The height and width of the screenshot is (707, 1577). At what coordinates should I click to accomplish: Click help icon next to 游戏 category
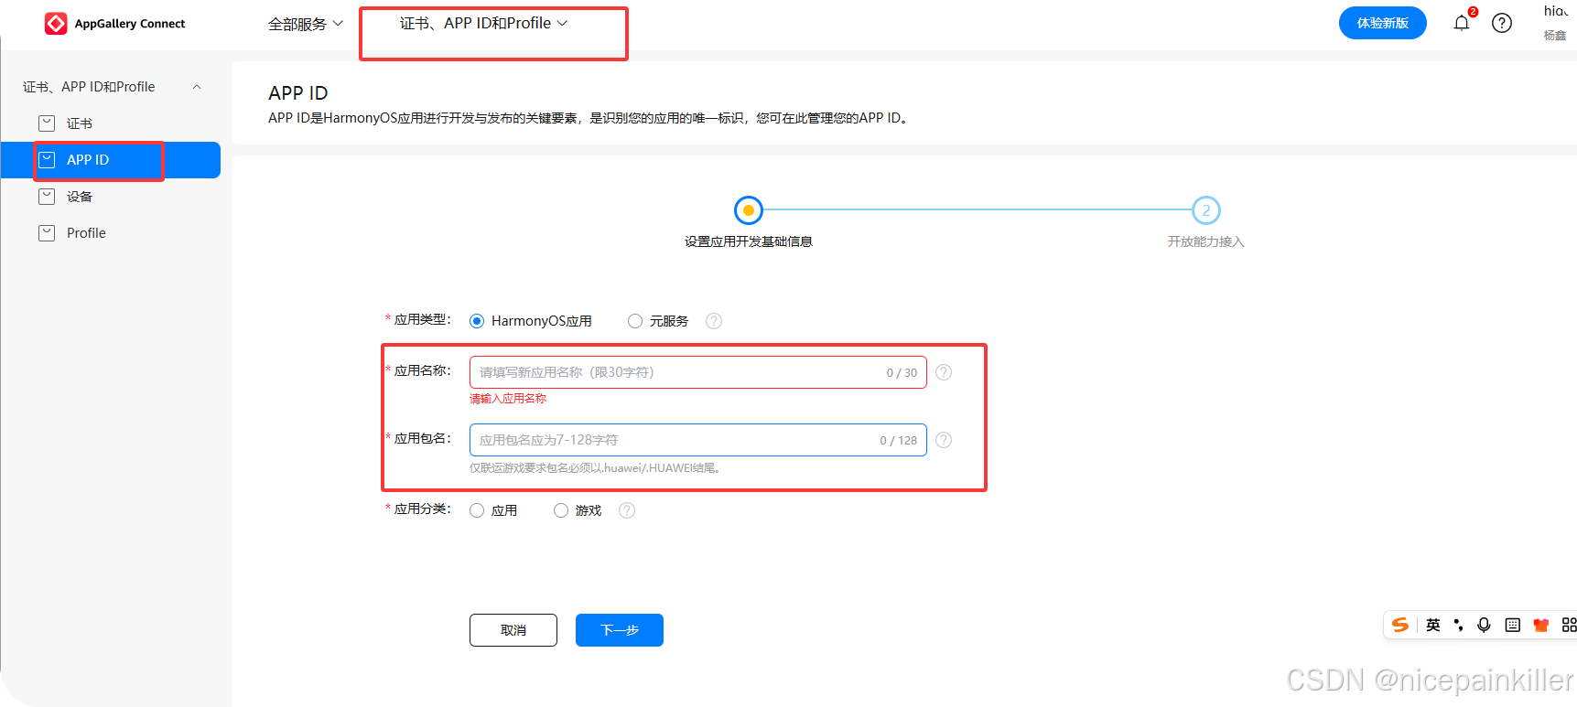(x=627, y=510)
